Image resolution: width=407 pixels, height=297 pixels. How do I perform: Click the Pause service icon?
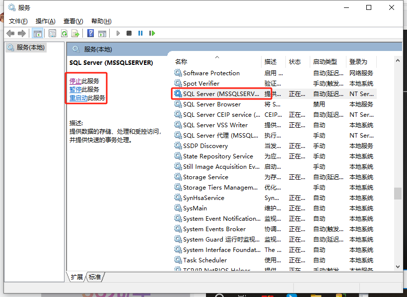140,33
